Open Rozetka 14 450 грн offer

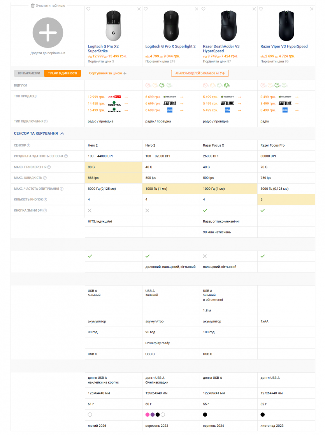coord(114,104)
